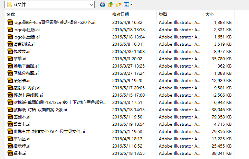Click AI icon of 感谢卡.ai

(10, 81)
